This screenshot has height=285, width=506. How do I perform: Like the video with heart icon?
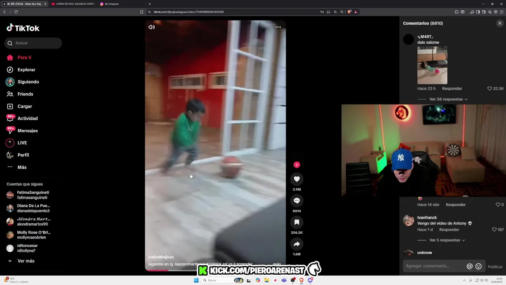[297, 179]
